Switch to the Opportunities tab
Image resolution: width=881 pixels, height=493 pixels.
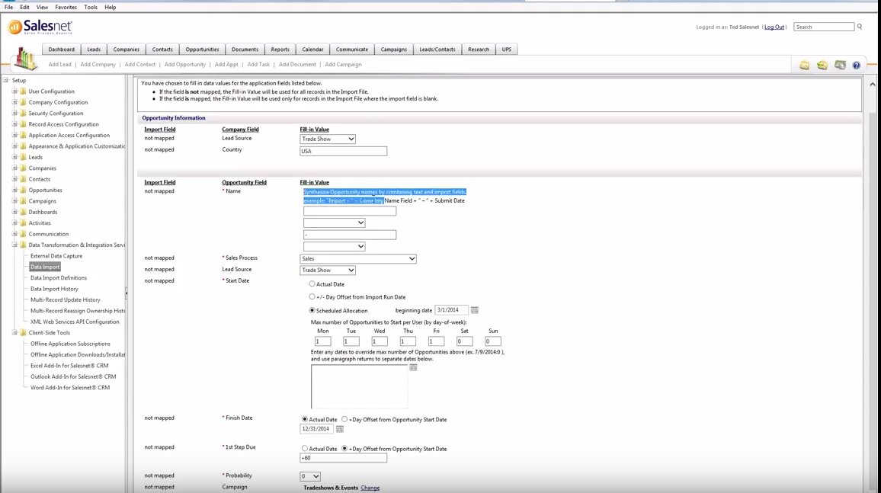coord(202,50)
